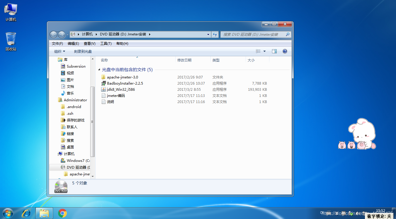396x219 pixels.
Task: Open the 组织 dropdown menu
Action: 60,51
